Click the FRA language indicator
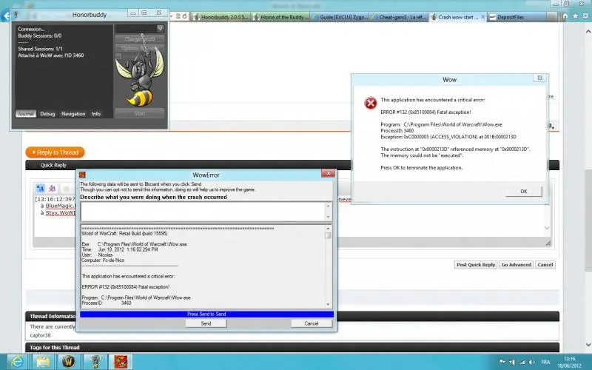 click(545, 362)
